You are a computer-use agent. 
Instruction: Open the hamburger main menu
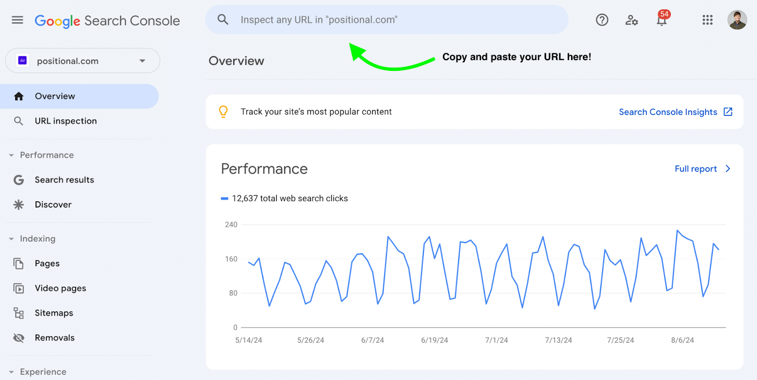click(x=18, y=20)
